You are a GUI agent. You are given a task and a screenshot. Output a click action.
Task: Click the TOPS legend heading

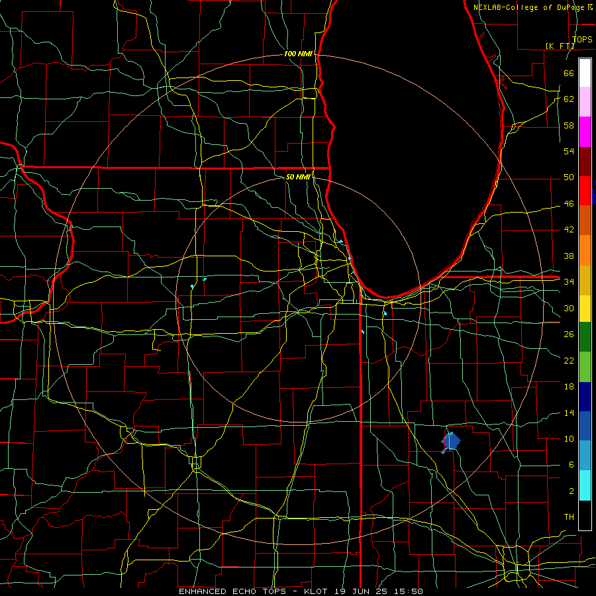[582, 39]
